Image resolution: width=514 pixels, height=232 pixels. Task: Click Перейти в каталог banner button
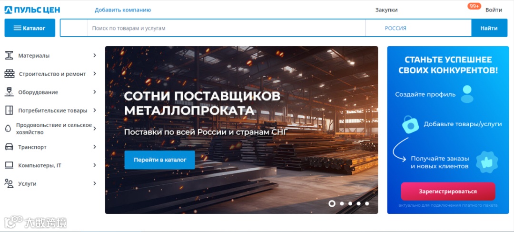(x=159, y=160)
